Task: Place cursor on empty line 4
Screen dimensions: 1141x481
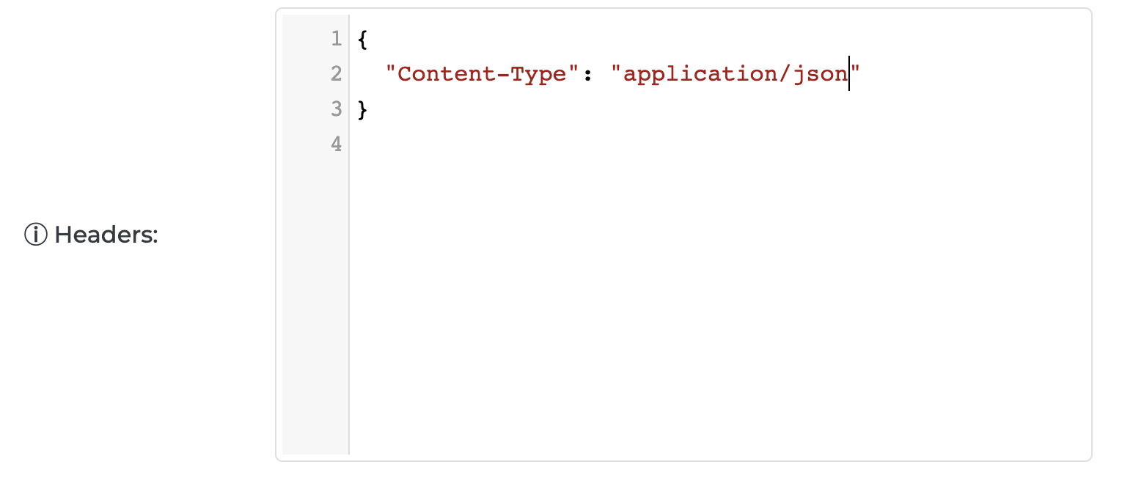Action: click(x=513, y=144)
